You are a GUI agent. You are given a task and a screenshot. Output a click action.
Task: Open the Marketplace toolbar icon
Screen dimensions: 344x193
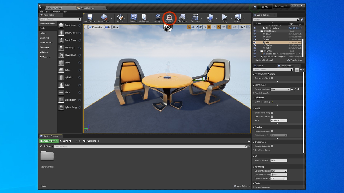(144, 18)
